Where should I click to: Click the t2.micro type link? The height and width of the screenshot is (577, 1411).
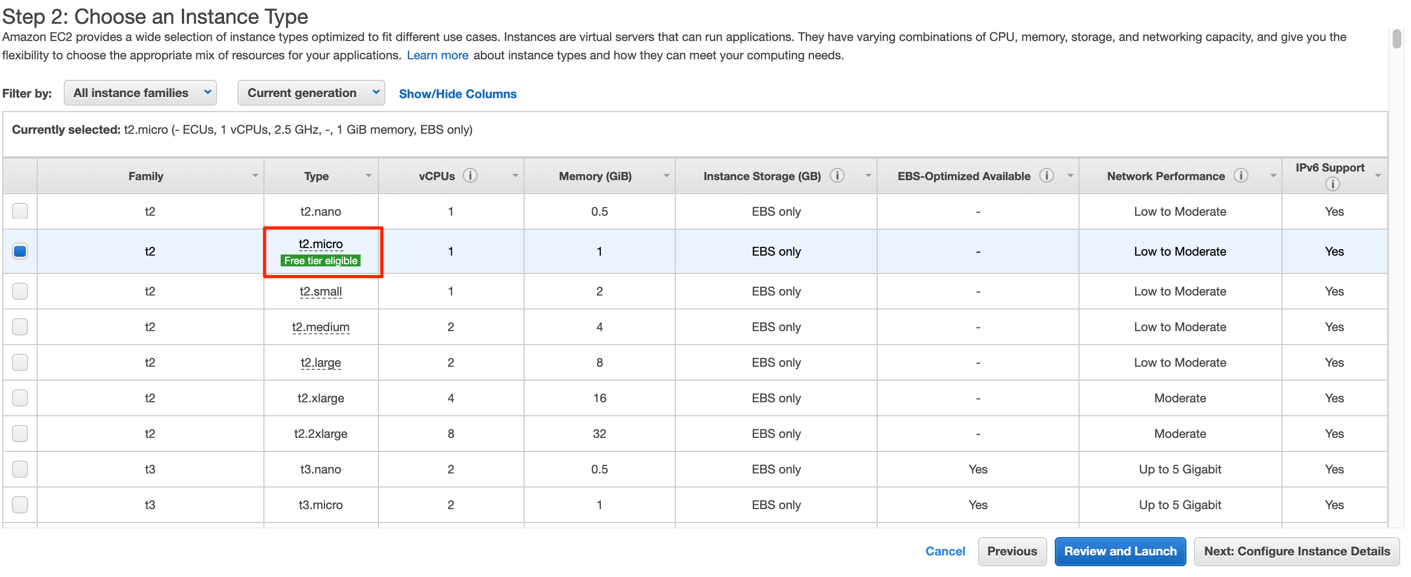(321, 244)
